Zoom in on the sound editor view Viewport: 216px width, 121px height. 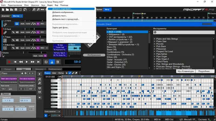click(39, 79)
